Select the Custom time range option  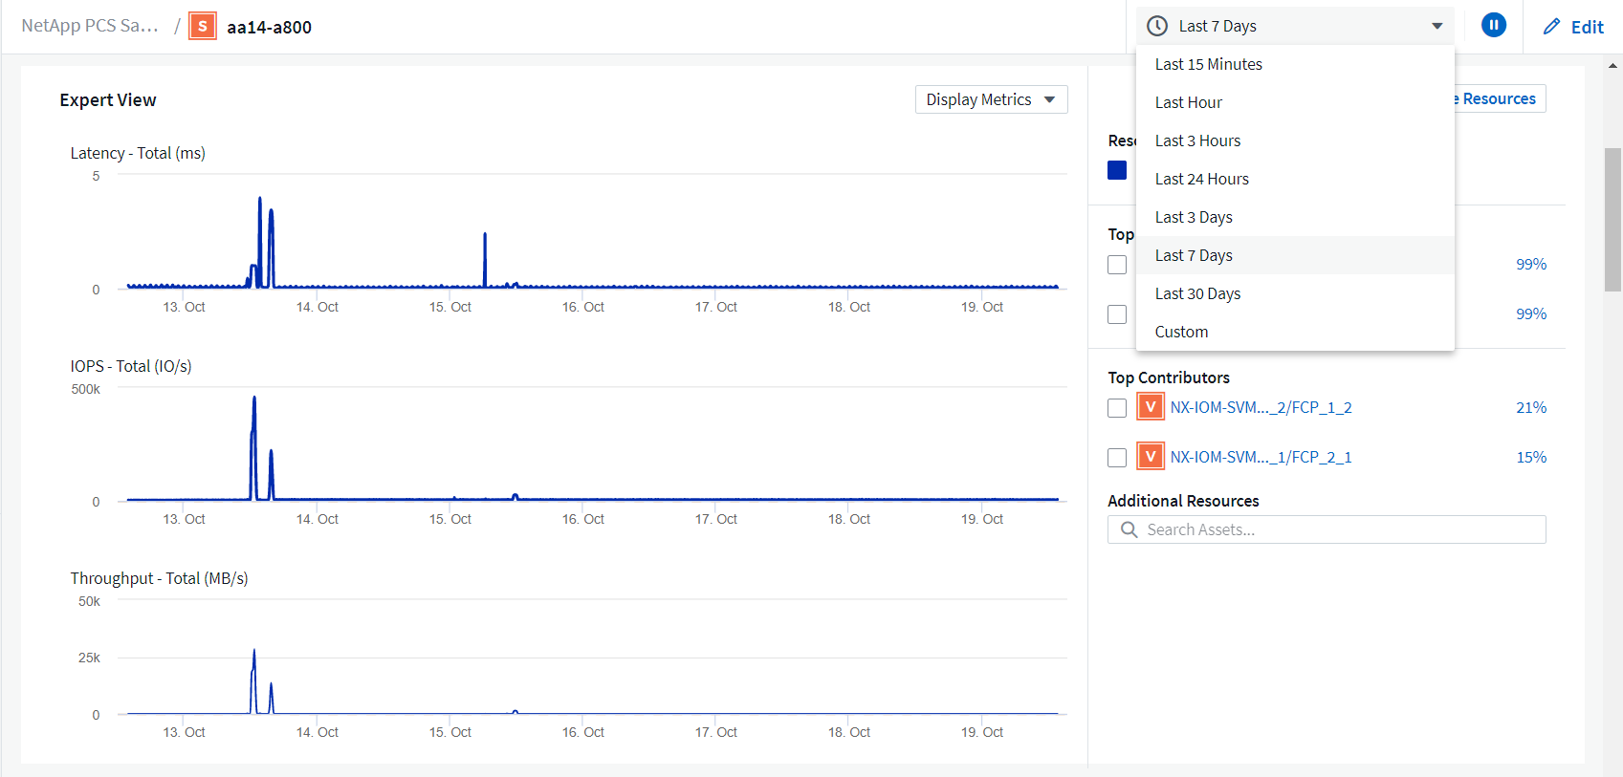tap(1181, 332)
